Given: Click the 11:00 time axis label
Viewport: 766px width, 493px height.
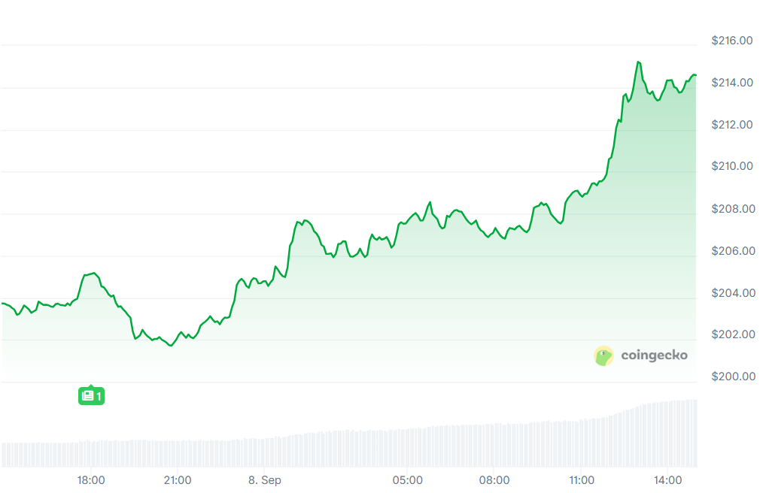Looking at the screenshot, I should click(x=582, y=480).
